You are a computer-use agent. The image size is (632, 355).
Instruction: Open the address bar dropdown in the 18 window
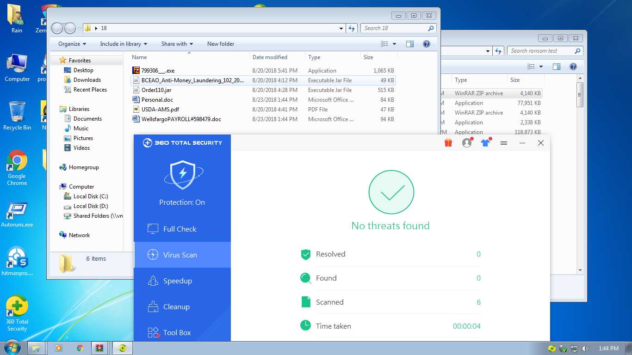point(341,28)
